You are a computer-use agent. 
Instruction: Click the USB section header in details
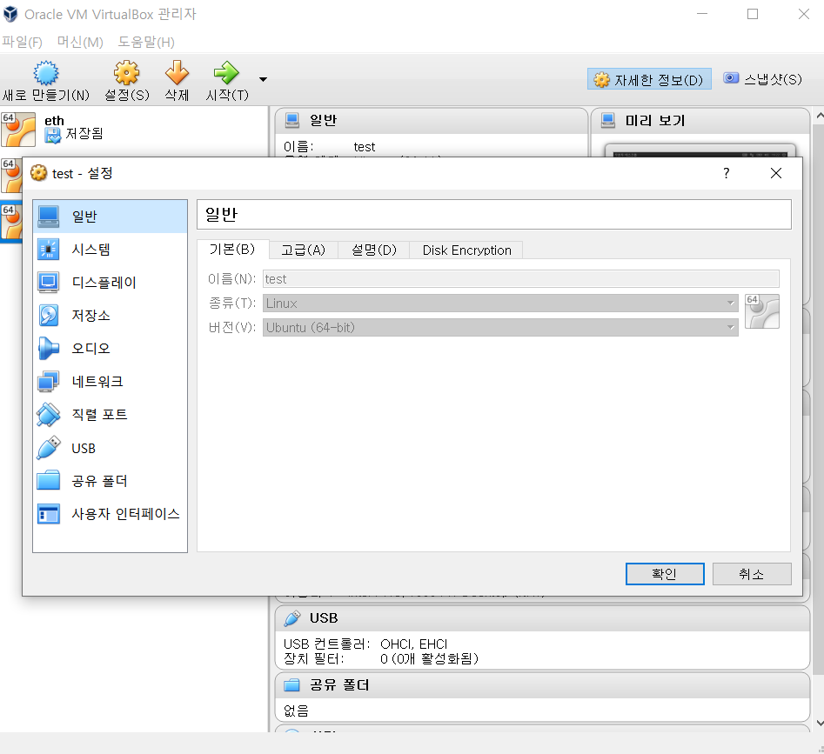[x=542, y=618]
